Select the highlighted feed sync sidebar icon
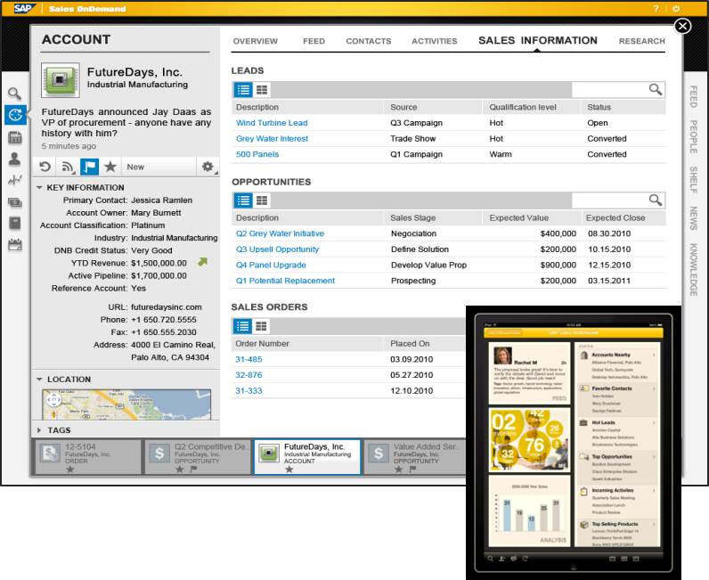Screen dimensions: 709x580 click(15, 115)
